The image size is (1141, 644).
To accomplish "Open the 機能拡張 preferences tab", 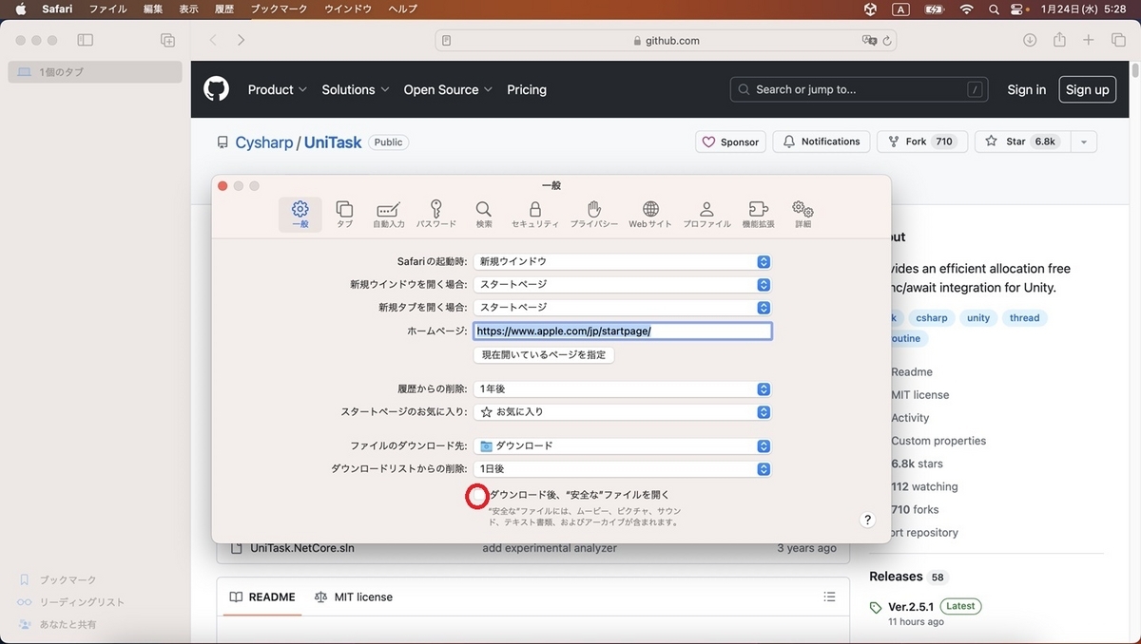I will click(x=758, y=215).
